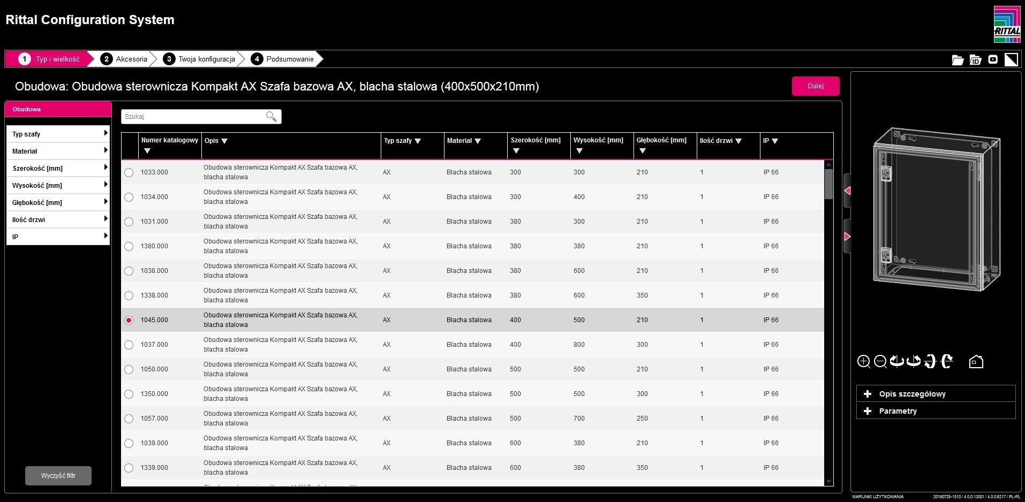Select radio for catalog number 1339.000
The width and height of the screenshot is (1025, 502).
coord(129,468)
